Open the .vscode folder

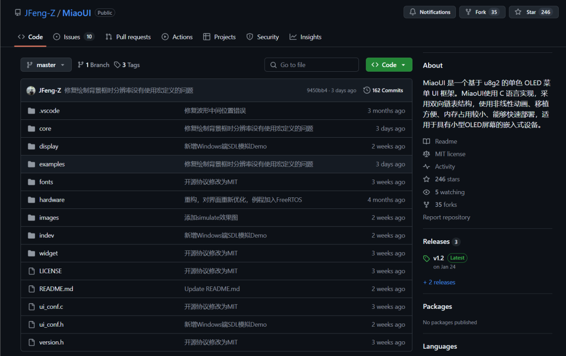(x=49, y=111)
